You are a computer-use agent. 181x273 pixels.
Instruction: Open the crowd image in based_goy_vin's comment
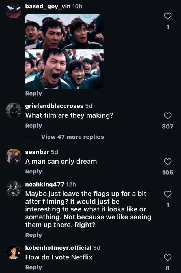[x=64, y=51]
